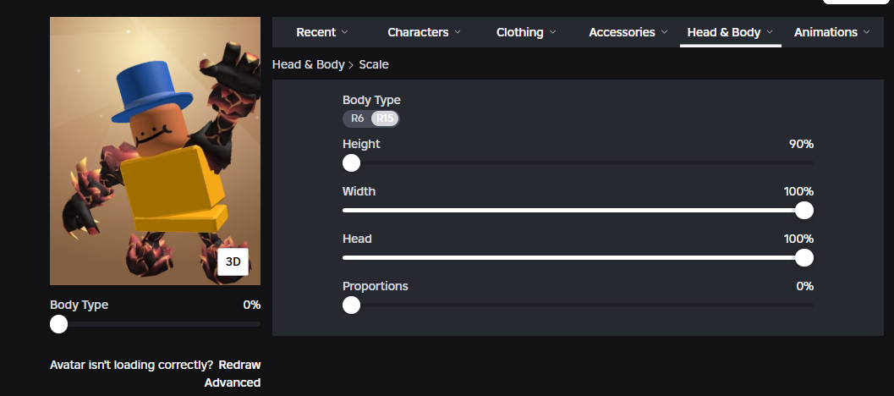
Task: Click the Width slider knob
Action: [x=804, y=210]
